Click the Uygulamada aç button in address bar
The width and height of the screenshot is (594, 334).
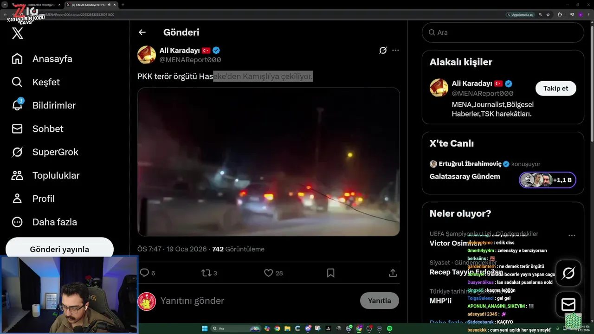(520, 14)
